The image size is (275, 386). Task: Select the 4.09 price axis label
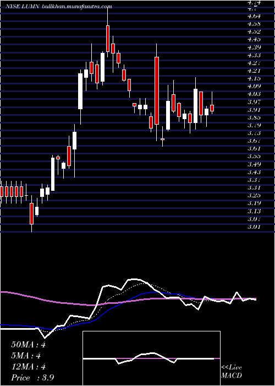[x=254, y=87]
